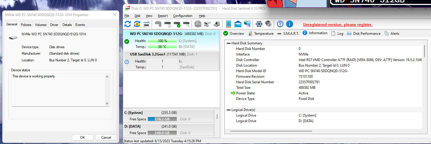Screen dimensions: 431x144
Task: Click the green arrow beside Power State
Action: [x=233, y=93]
